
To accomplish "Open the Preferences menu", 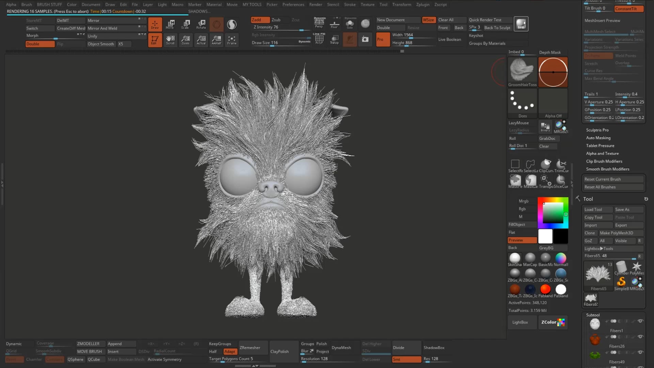I will click(x=293, y=4).
